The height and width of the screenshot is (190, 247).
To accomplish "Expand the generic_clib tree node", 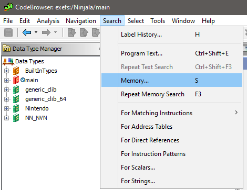I will 6,90.
